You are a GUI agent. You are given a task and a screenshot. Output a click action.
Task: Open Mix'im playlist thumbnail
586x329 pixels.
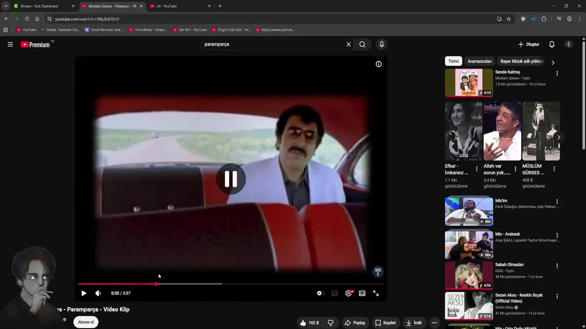[x=469, y=211]
